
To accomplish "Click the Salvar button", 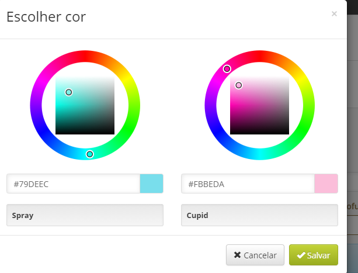I will click(314, 255).
